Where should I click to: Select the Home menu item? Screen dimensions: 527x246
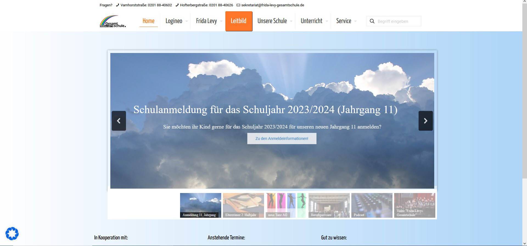[x=148, y=21]
